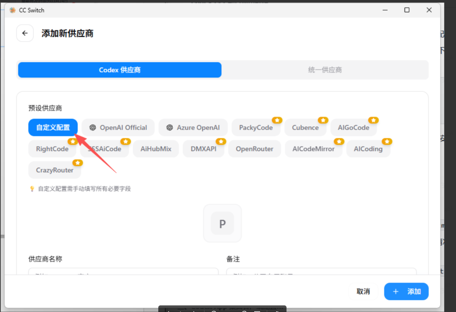This screenshot has width=456, height=312.
Task: Switch to Codex 供应商 tab
Action: click(x=120, y=70)
